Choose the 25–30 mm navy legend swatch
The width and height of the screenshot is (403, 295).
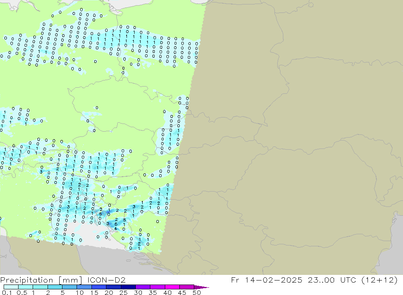128,287
